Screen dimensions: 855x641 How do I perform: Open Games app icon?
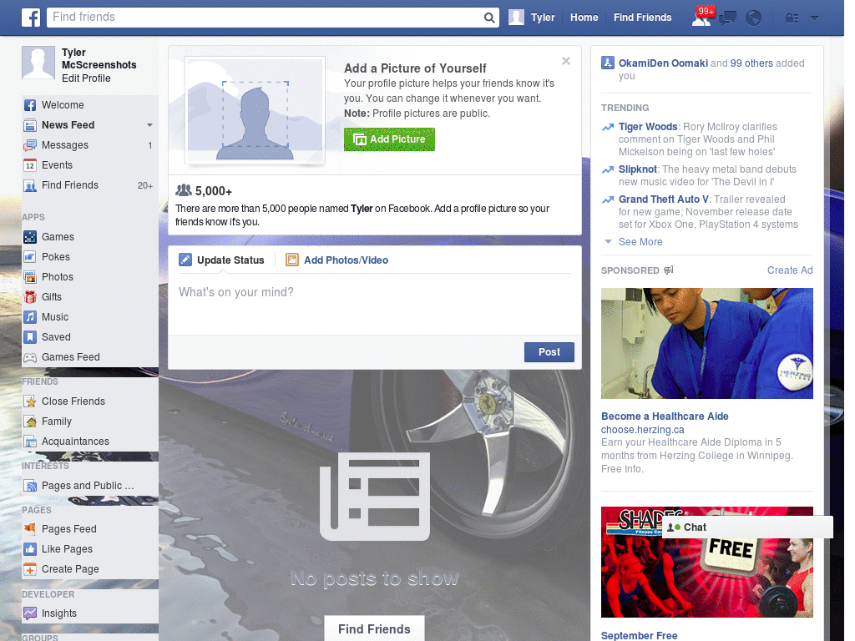pyautogui.click(x=30, y=237)
